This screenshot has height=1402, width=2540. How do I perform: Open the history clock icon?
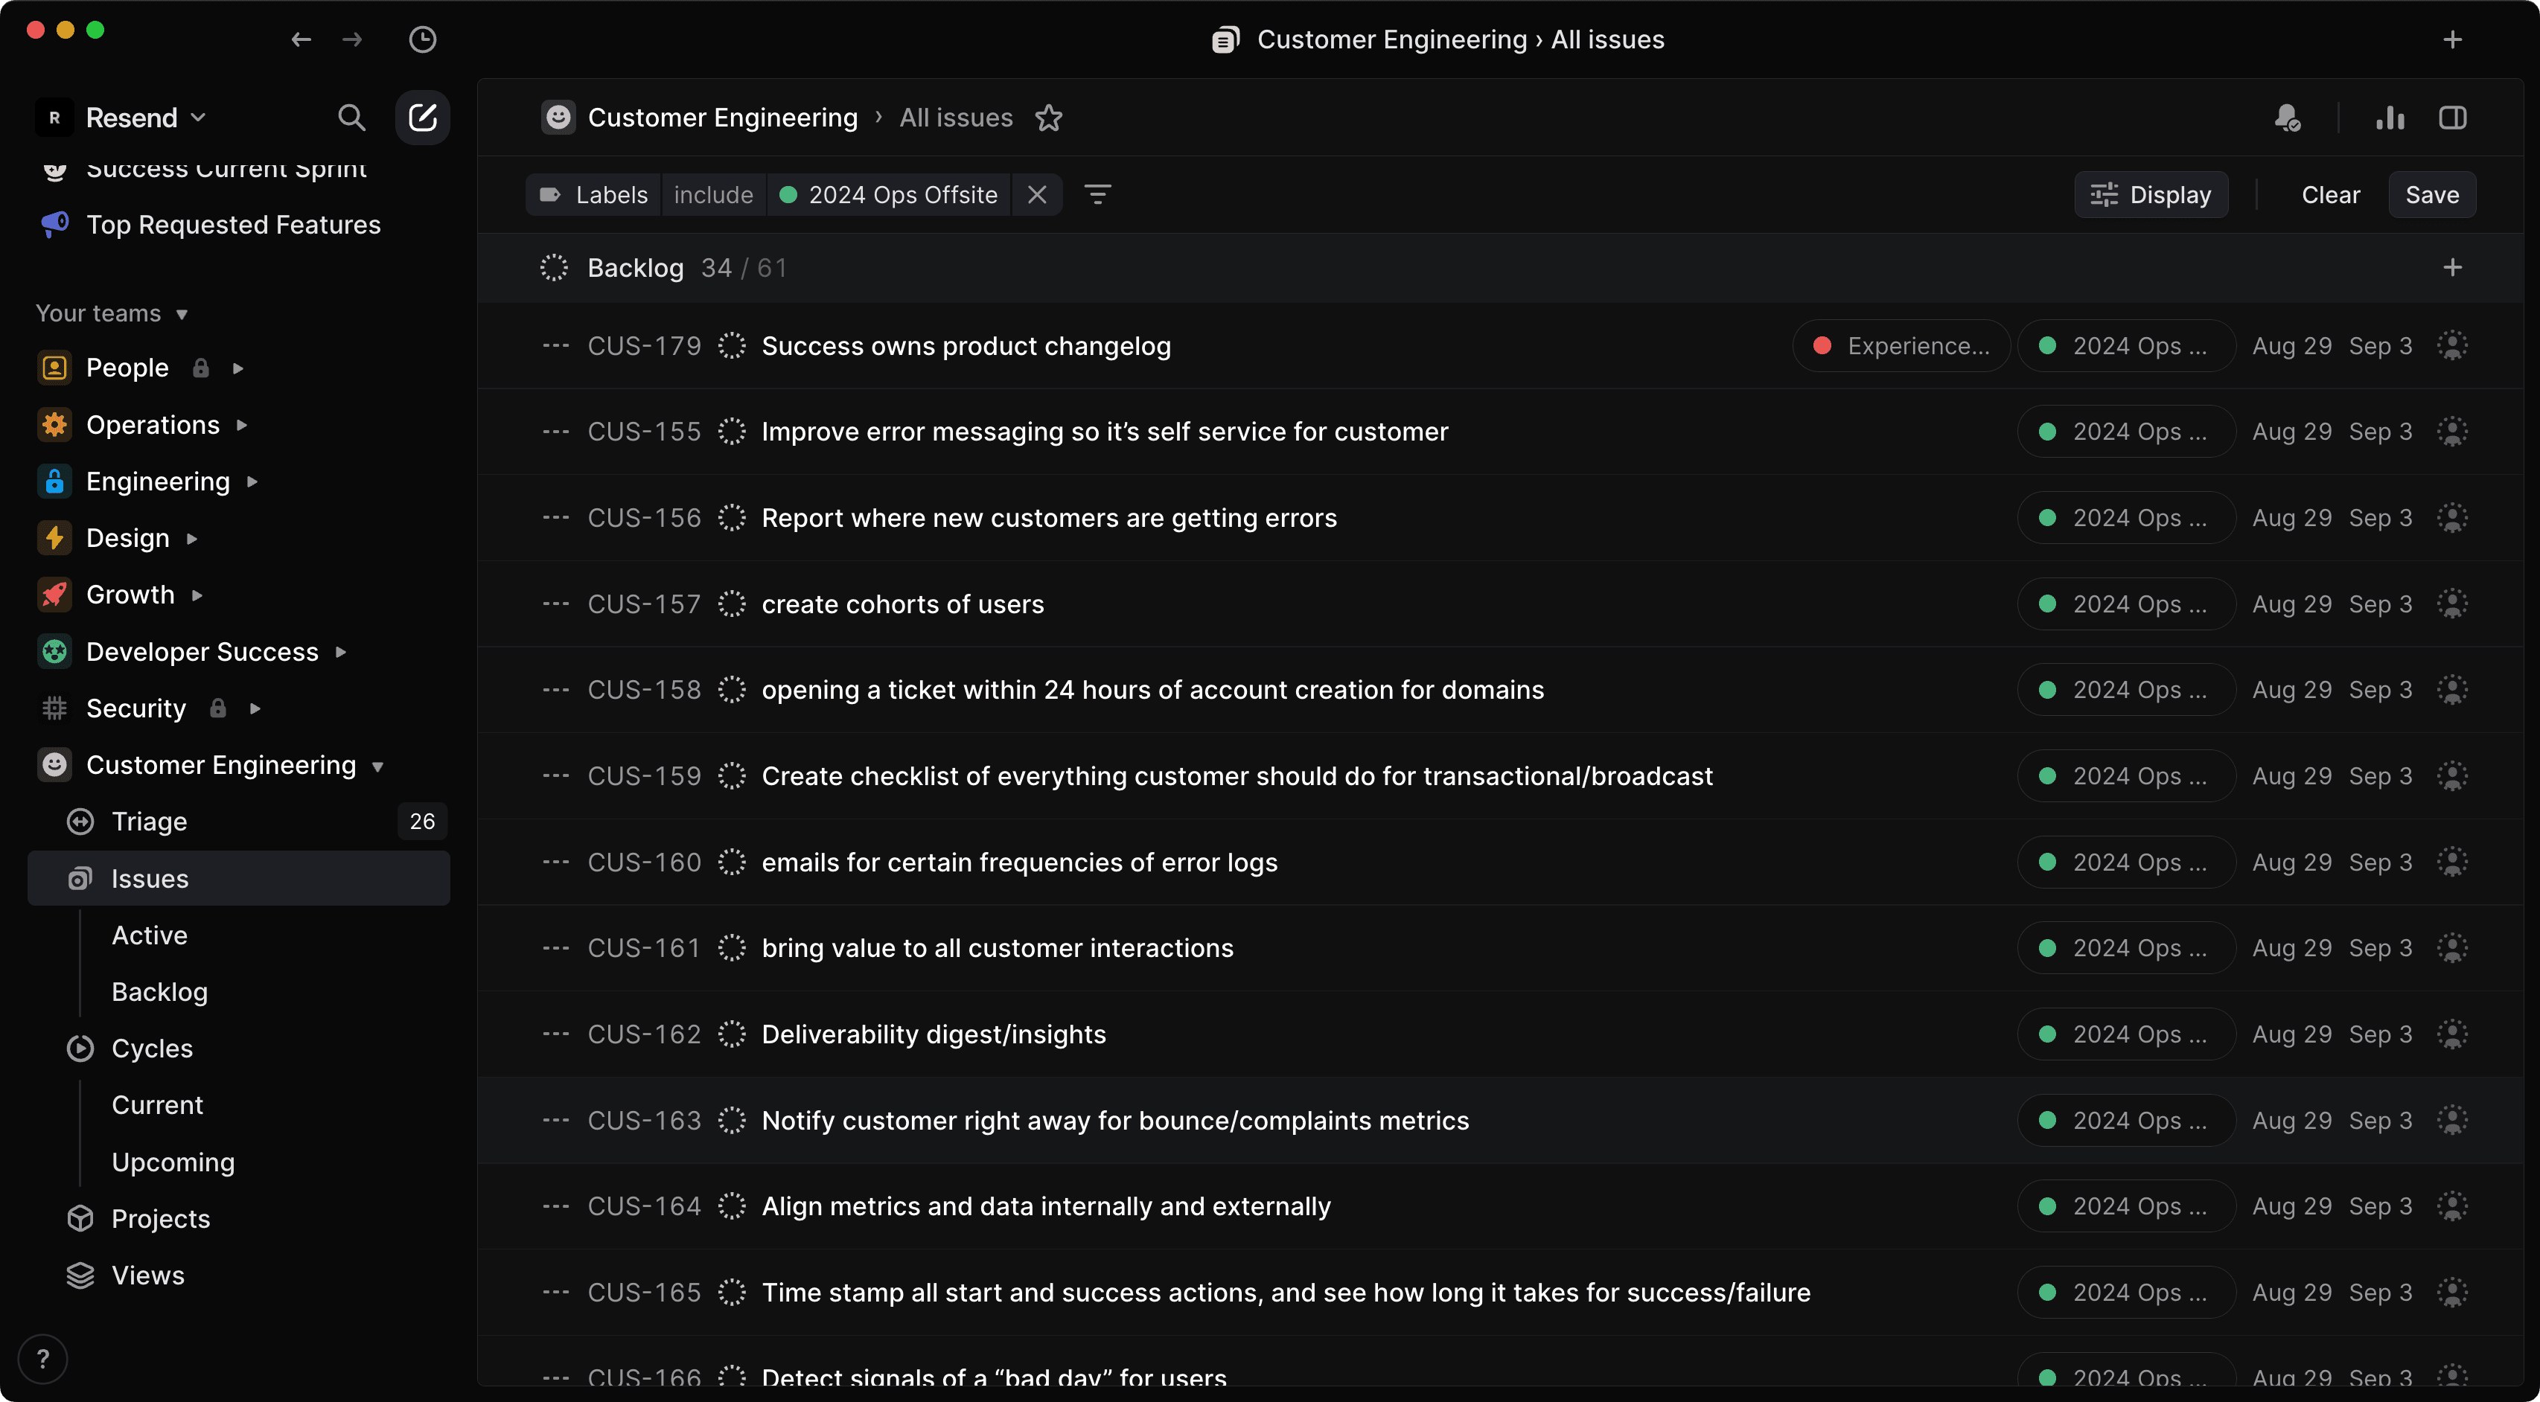pos(422,39)
